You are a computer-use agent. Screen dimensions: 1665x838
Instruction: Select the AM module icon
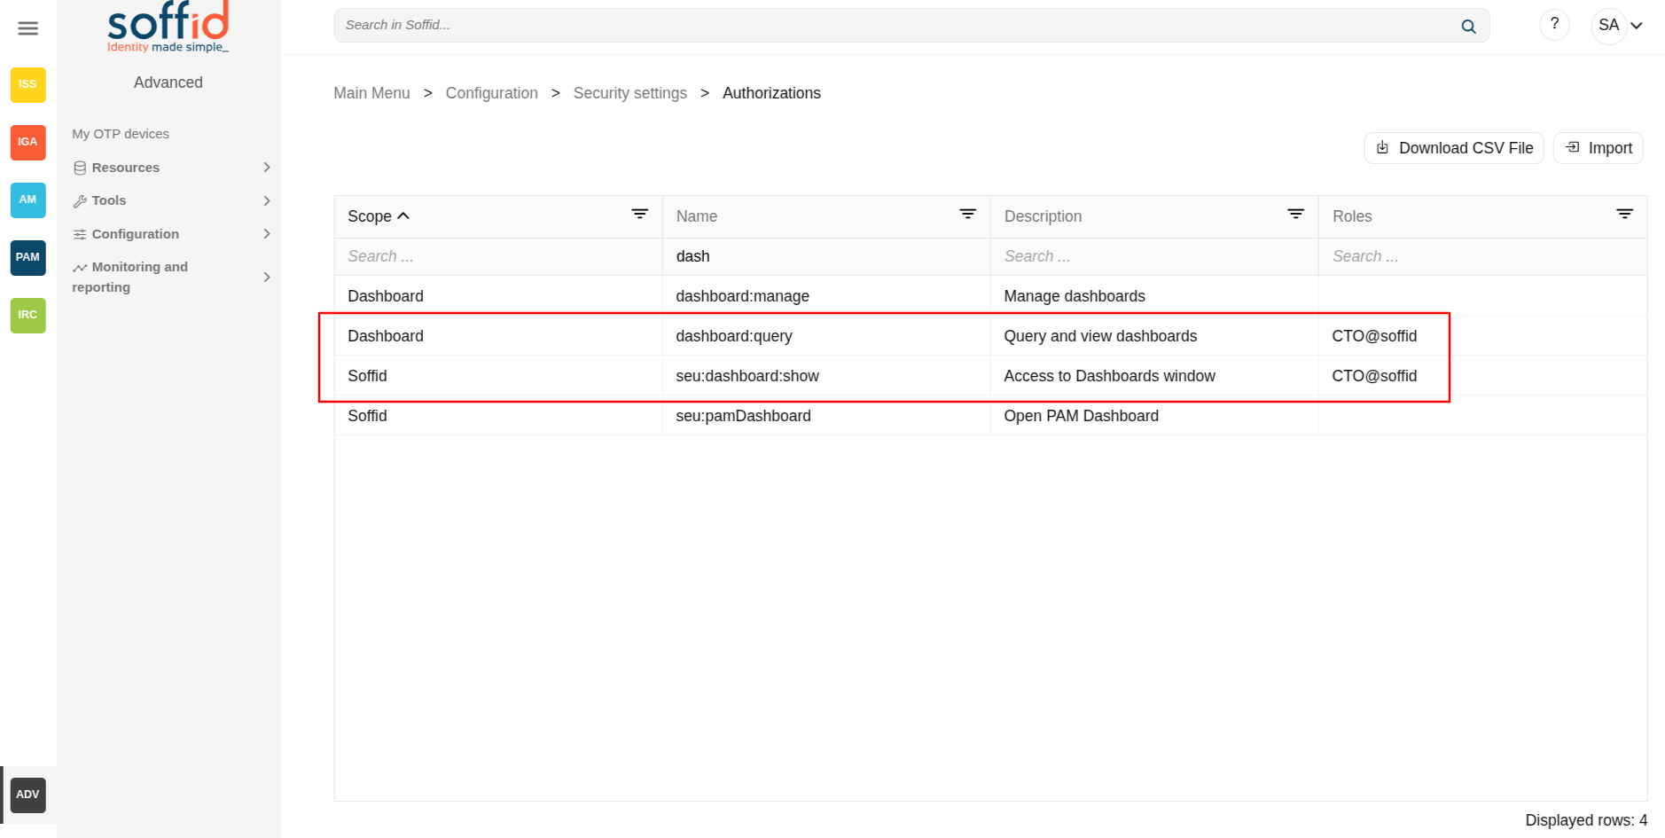click(28, 200)
